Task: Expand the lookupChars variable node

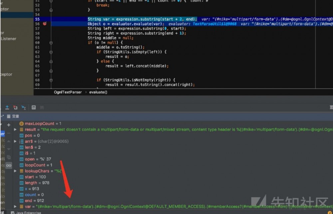Action: click(x=15, y=171)
